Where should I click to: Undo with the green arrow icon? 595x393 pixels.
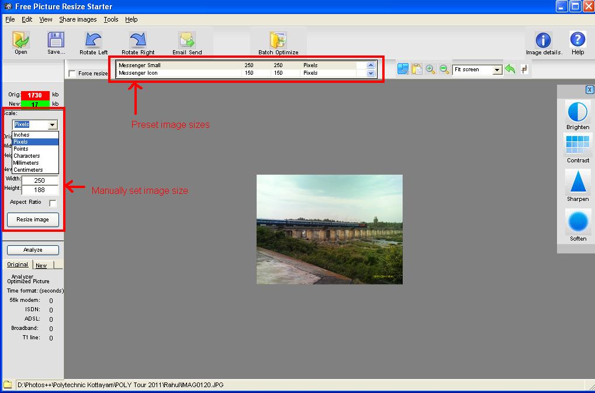pos(509,69)
